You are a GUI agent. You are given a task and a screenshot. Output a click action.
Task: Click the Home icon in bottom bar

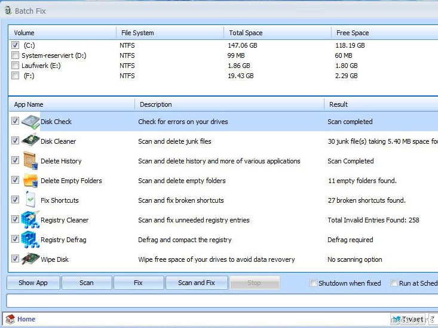(x=10, y=319)
